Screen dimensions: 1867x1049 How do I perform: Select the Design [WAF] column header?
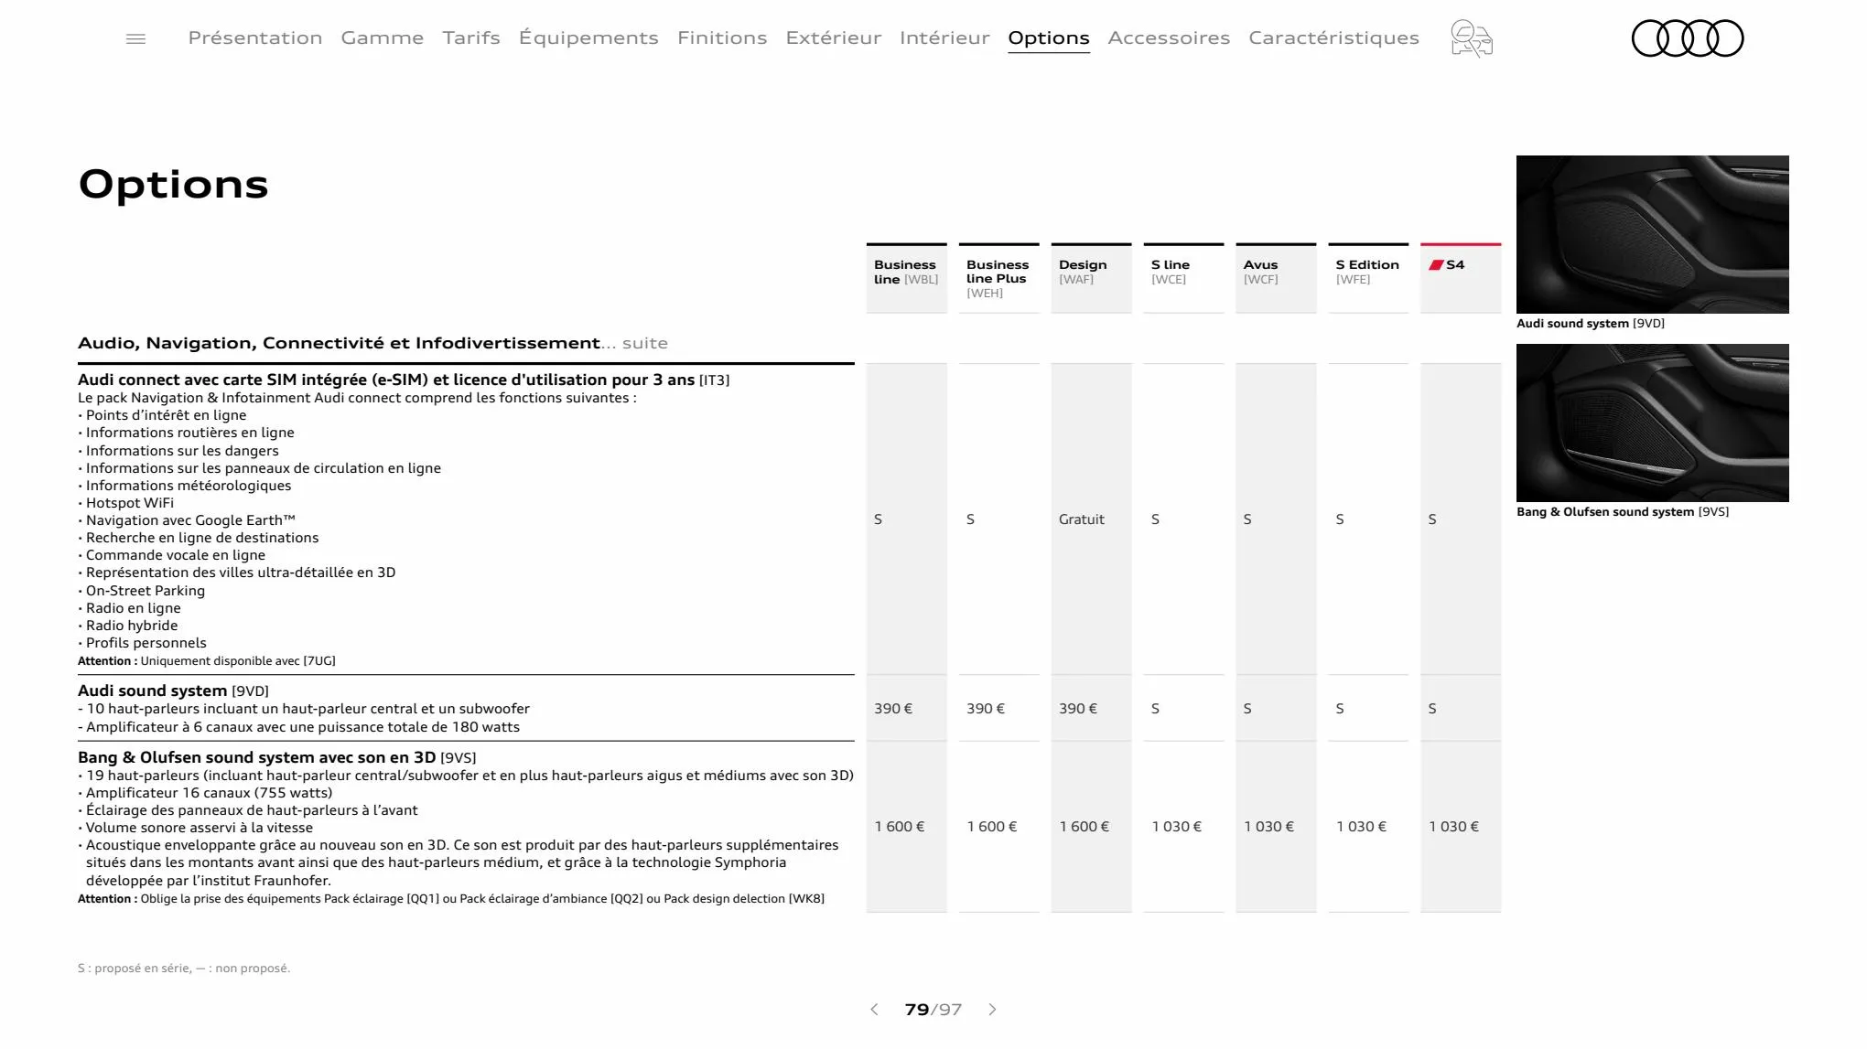point(1091,278)
